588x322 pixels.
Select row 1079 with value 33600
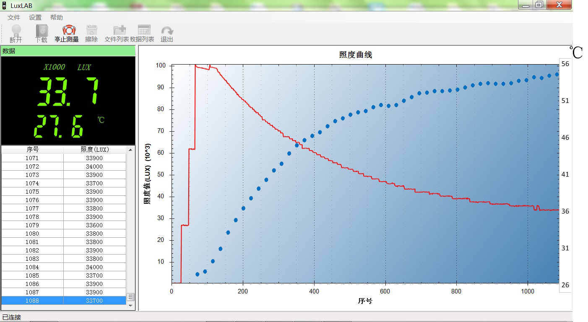(x=64, y=225)
